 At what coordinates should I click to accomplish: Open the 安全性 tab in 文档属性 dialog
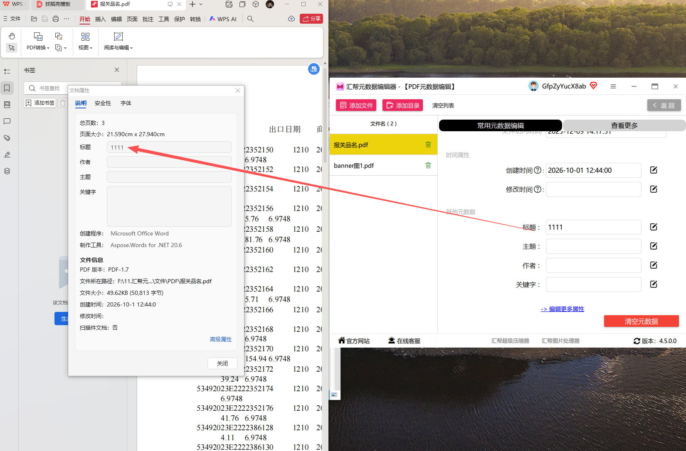click(103, 103)
